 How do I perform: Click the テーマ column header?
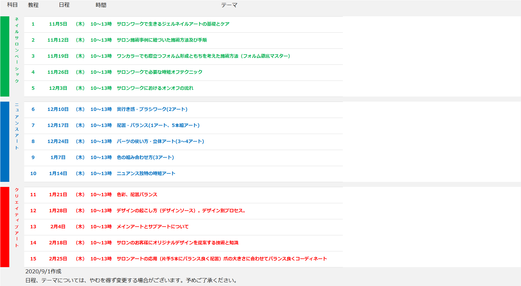pos(229,5)
